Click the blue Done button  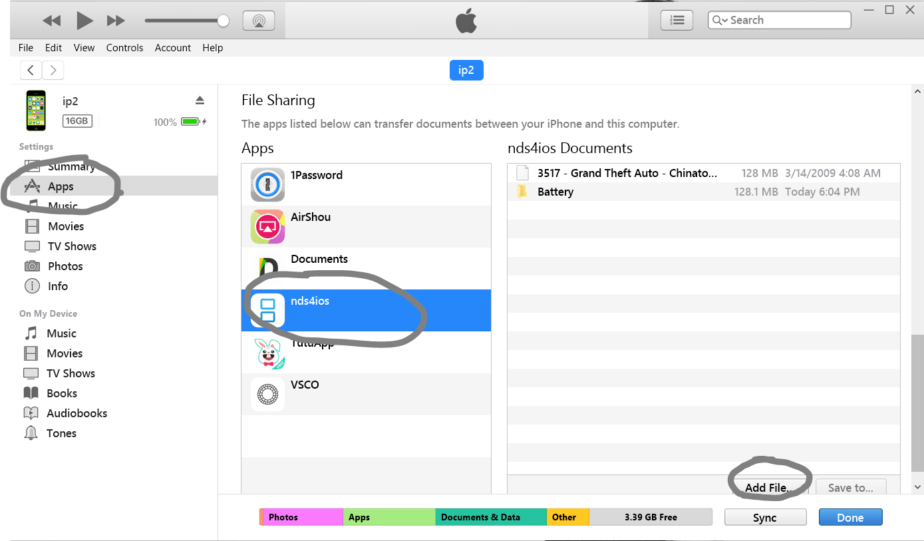[850, 518]
